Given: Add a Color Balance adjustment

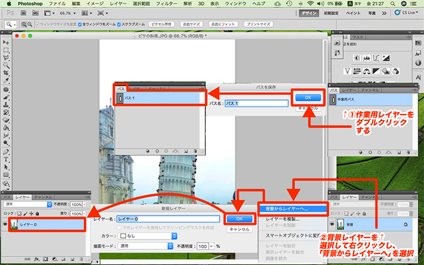Looking at the screenshot, I should [x=367, y=71].
